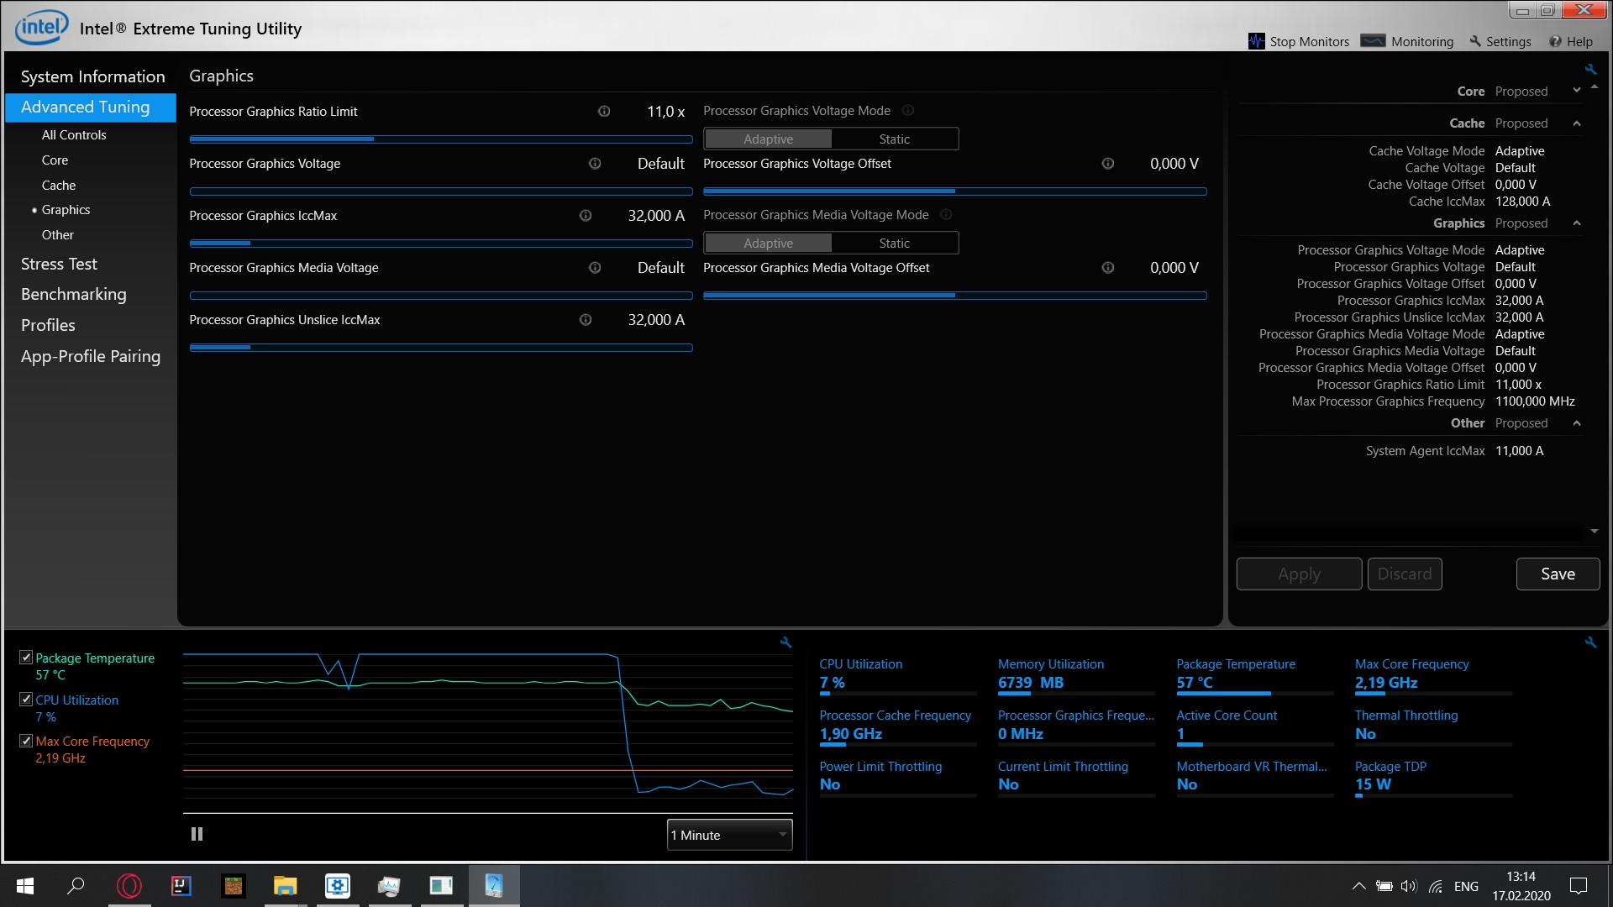
Task: Toggle the Max Core Frequency checkbox
Action: tap(26, 741)
